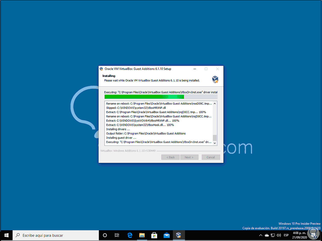Image resolution: width=322 pixels, height=241 pixels.
Task: Click the log scrollbar up arrow
Action: point(215,104)
